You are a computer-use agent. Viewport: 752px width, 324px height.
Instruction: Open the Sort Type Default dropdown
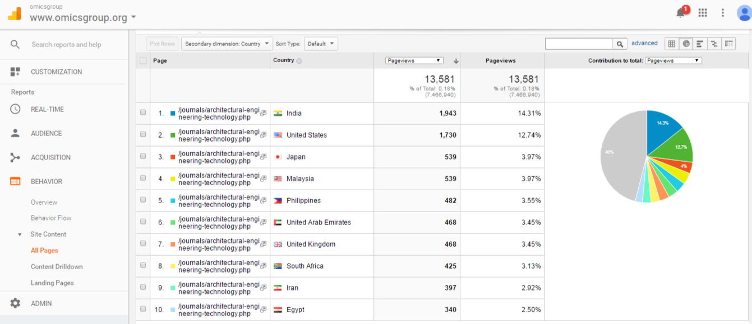point(321,44)
